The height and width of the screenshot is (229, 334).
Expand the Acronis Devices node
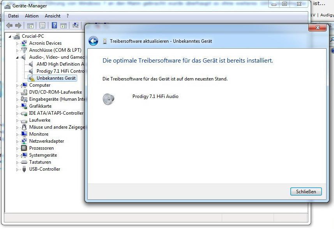click(x=17, y=44)
